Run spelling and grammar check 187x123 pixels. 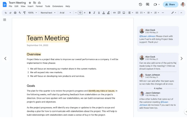[x=20, y=13]
